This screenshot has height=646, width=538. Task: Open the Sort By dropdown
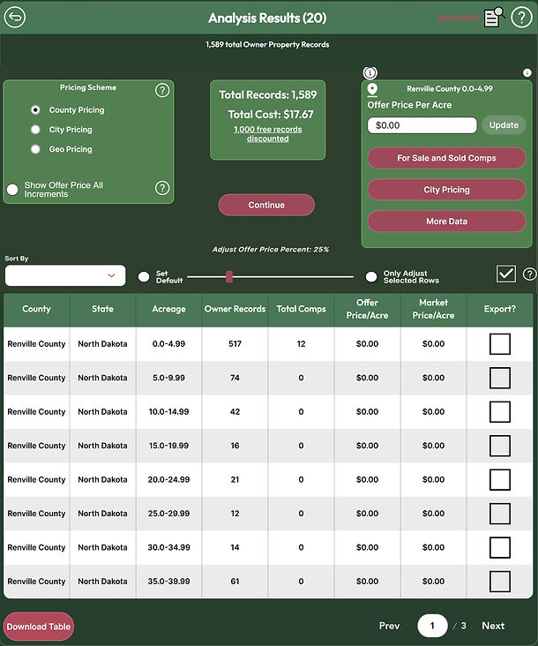tap(65, 275)
